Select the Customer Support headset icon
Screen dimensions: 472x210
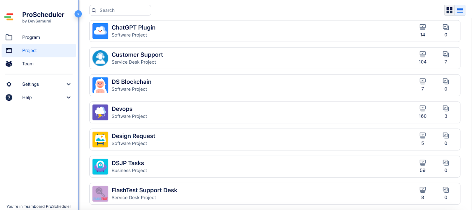coord(100,58)
